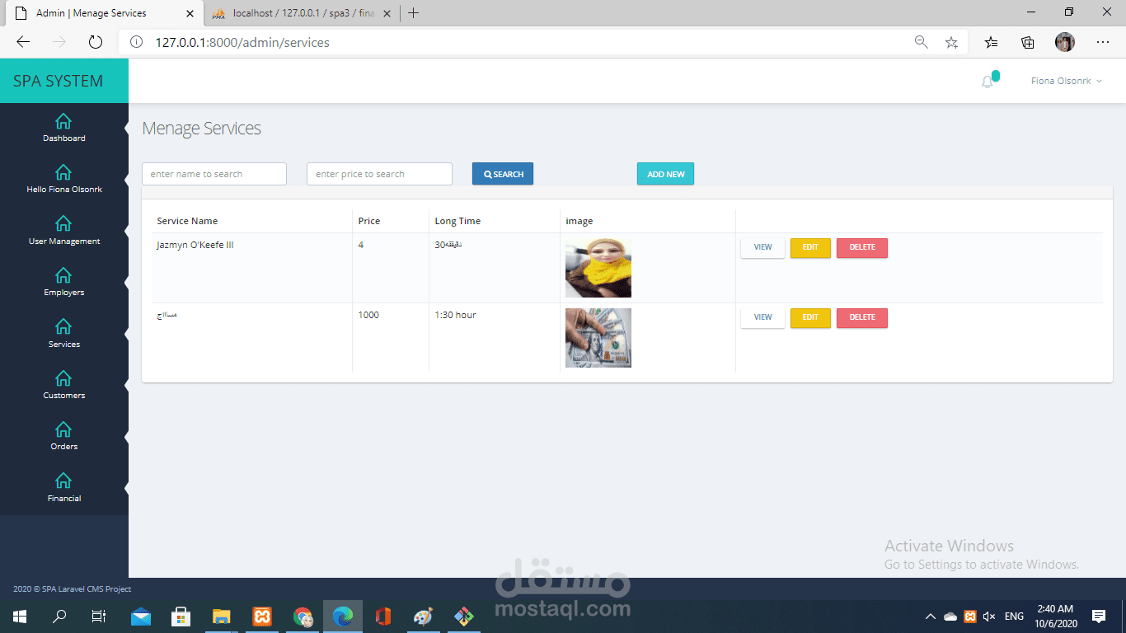This screenshot has height=633, width=1126.
Task: Open Orders in the sidebar
Action: point(63,436)
